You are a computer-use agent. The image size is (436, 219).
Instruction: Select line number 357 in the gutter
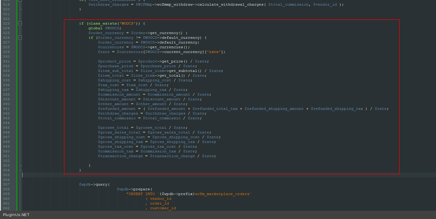(x=6, y=184)
